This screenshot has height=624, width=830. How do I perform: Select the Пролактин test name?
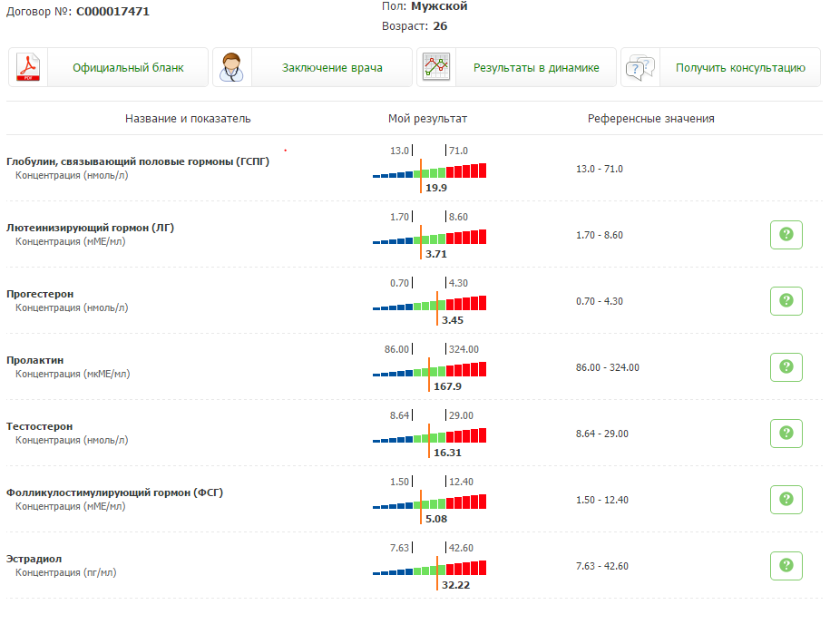point(34,360)
